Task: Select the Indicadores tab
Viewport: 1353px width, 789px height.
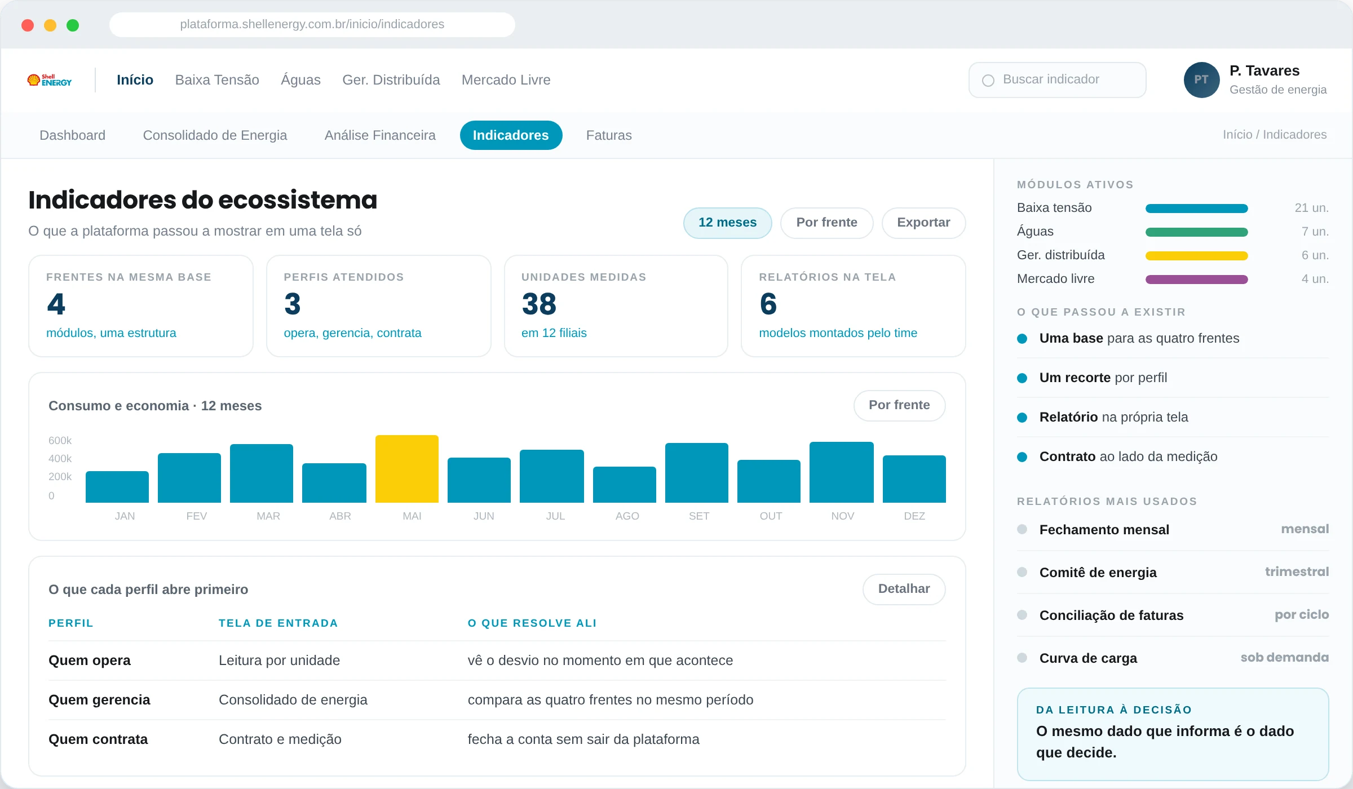Action: [511, 135]
